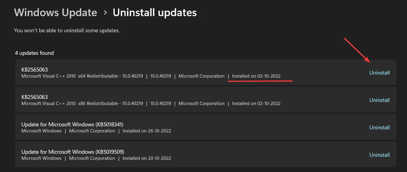Click the x86 Redistributable description text

82,104
